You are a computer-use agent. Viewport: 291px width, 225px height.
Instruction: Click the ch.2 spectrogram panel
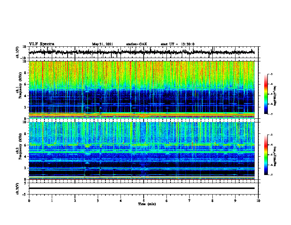(x=141, y=151)
